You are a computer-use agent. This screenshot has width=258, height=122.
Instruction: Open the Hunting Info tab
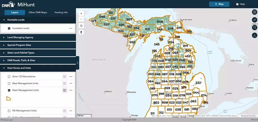tap(61, 13)
